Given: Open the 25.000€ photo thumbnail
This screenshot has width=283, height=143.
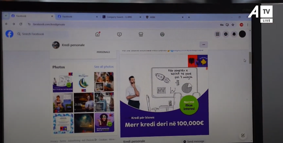Looking at the screenshot, I should (x=84, y=103).
